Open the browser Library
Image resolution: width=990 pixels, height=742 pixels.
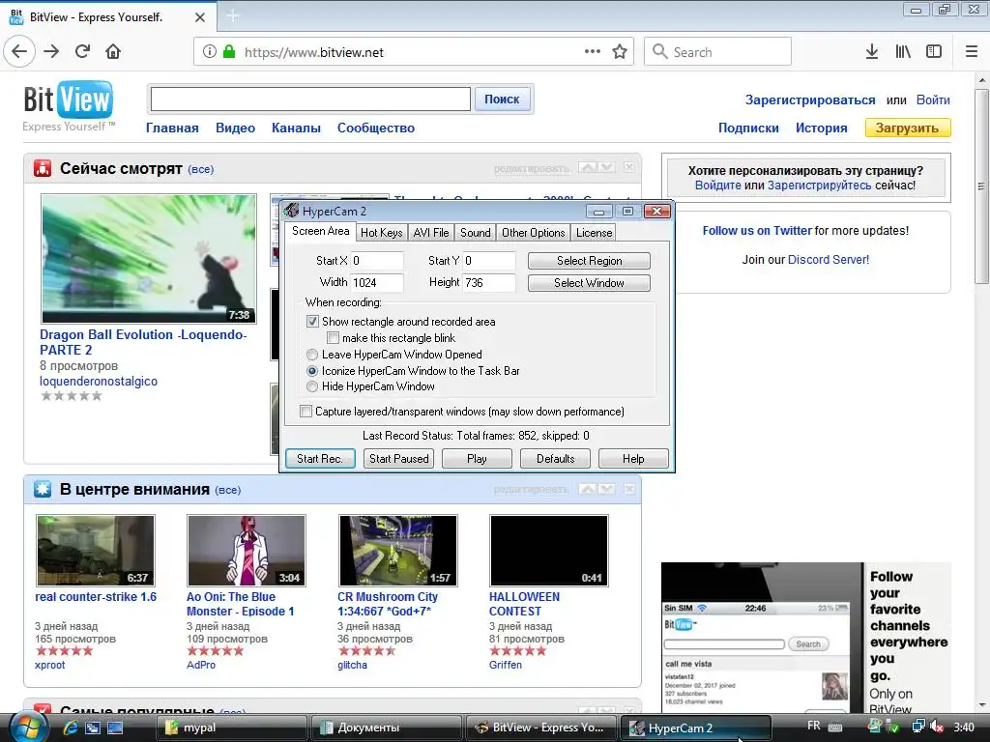pyautogui.click(x=903, y=52)
